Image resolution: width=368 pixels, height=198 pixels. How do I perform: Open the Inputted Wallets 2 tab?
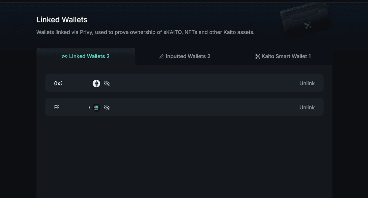(x=185, y=56)
